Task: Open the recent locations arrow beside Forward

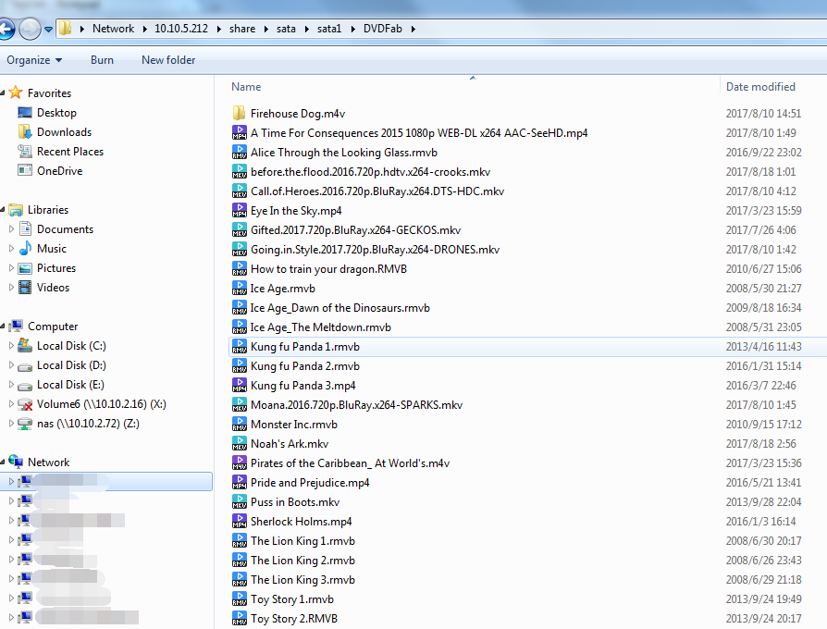Action: point(48,30)
